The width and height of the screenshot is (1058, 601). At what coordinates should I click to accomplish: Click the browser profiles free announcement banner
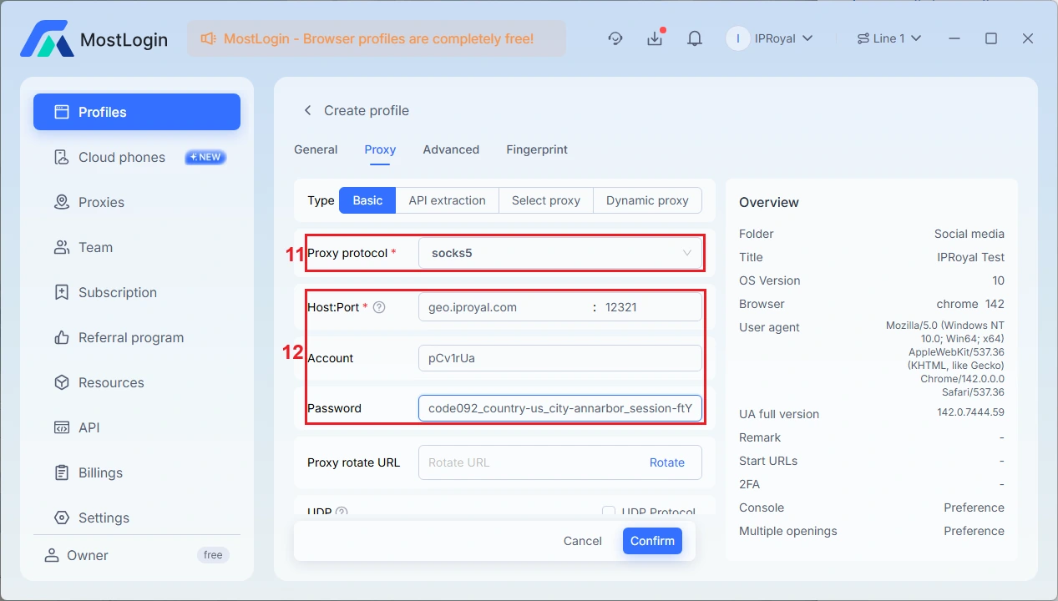(x=377, y=38)
